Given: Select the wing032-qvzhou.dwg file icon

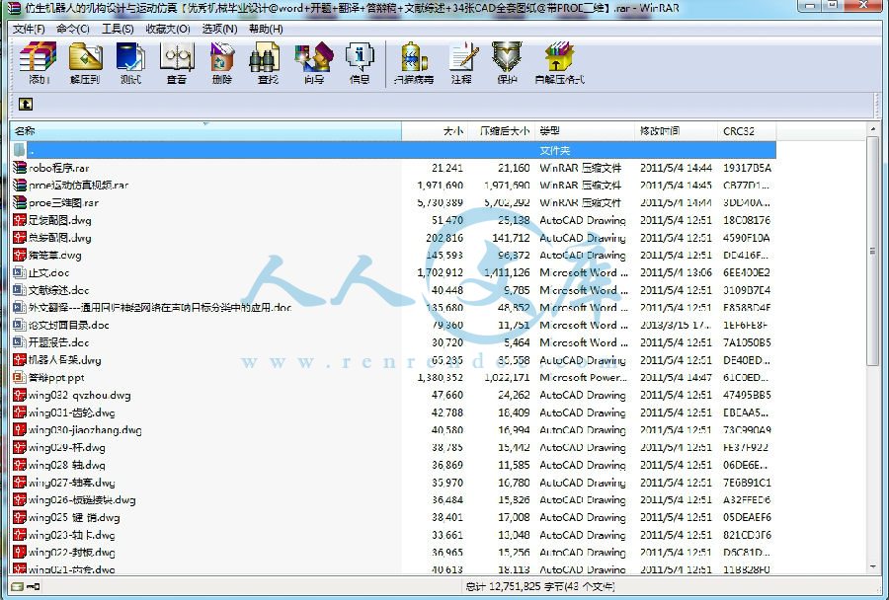Looking at the screenshot, I should (20, 395).
